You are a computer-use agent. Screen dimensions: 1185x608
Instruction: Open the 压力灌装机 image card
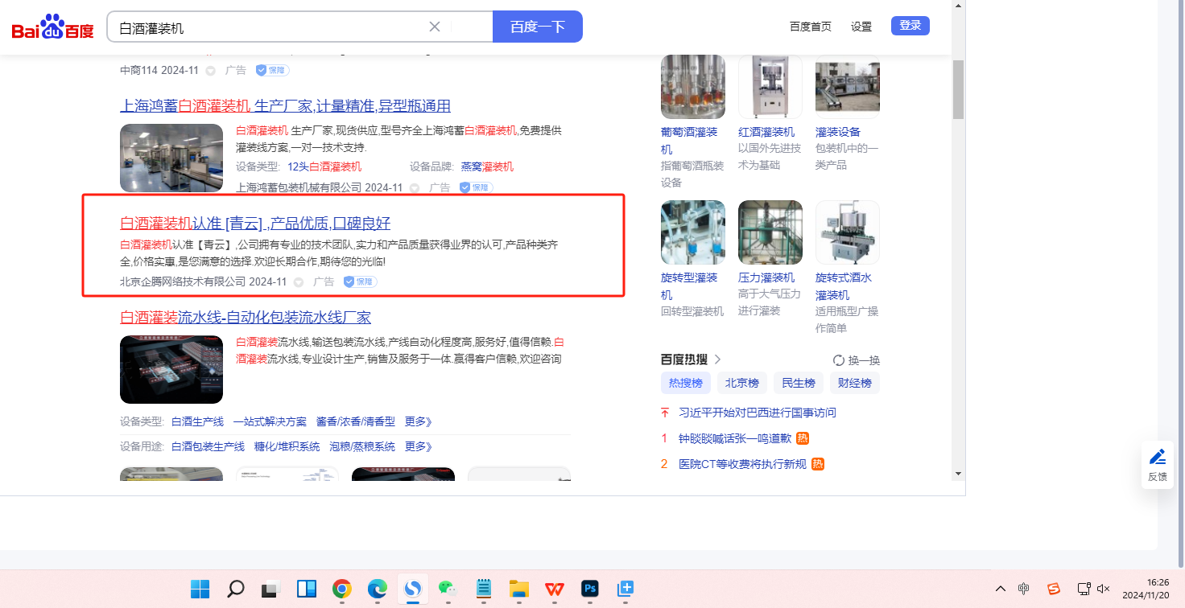point(770,232)
